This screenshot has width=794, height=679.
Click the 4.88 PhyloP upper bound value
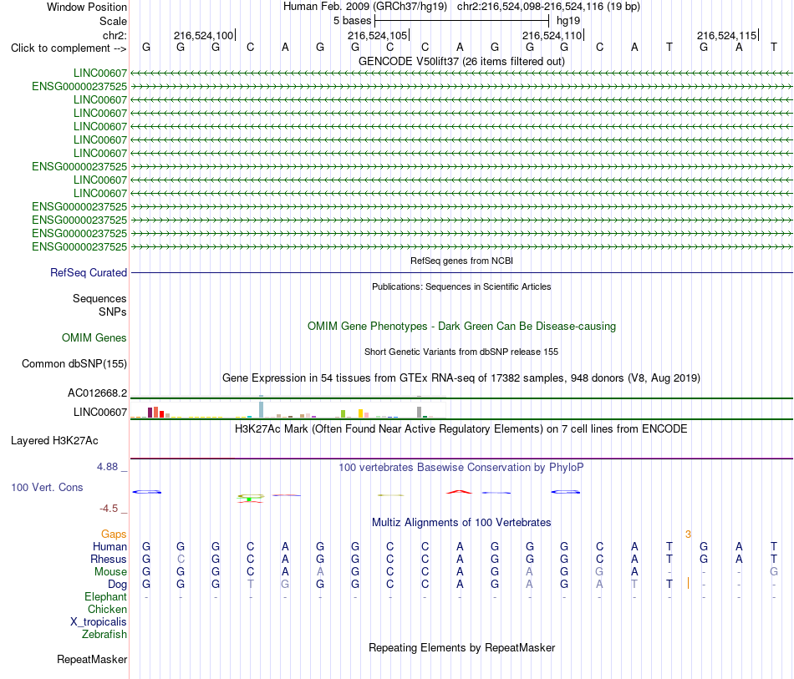click(x=107, y=467)
